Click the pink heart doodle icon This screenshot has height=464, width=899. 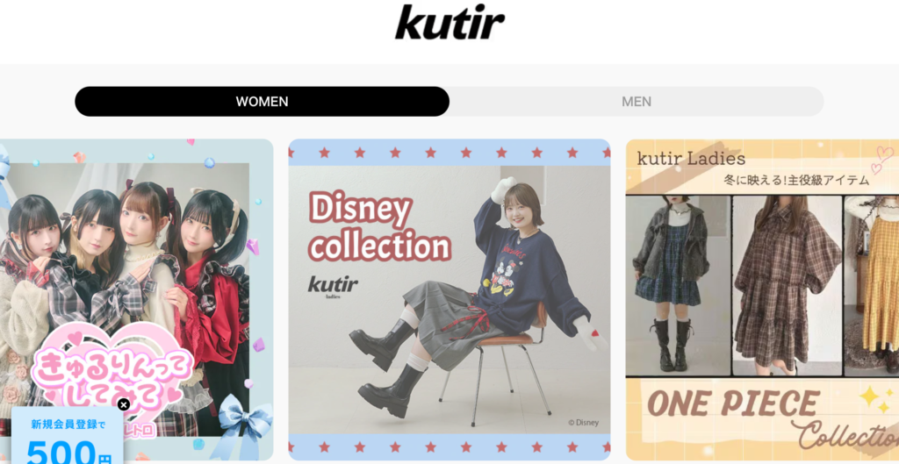click(x=881, y=160)
